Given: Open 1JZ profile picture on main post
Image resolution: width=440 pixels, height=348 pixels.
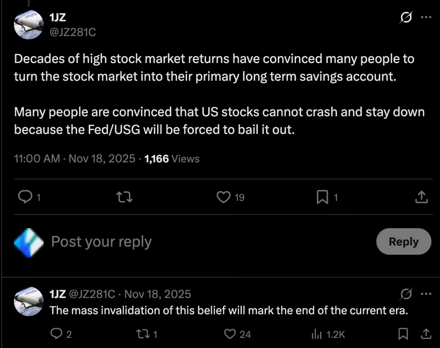Looking at the screenshot, I should [x=28, y=25].
